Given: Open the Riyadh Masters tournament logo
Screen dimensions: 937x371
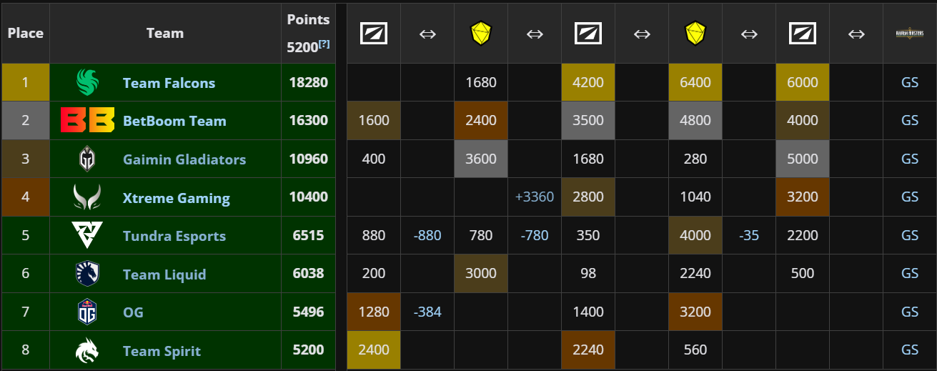Looking at the screenshot, I should tap(909, 33).
